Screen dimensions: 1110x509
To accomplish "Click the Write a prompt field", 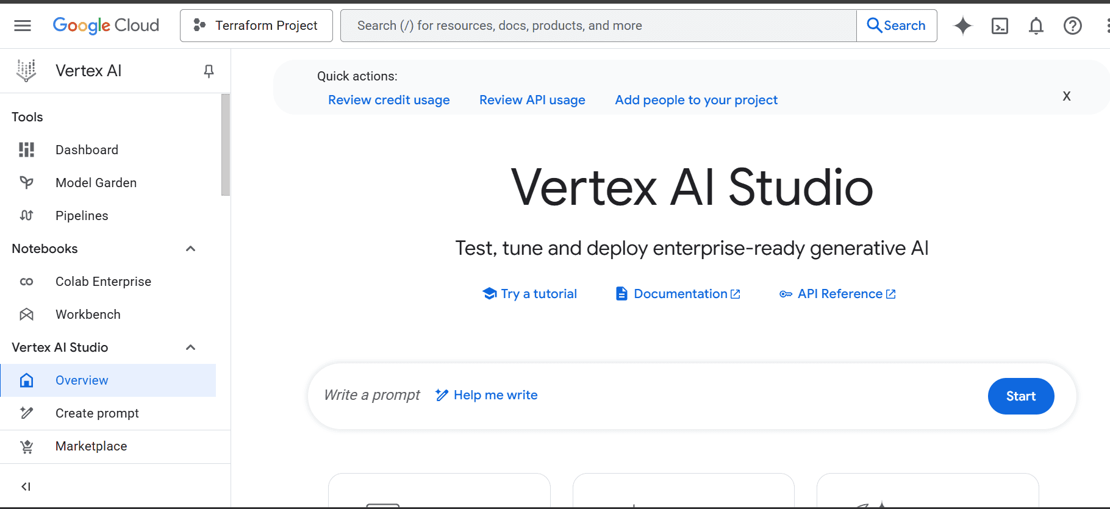I will 372,395.
